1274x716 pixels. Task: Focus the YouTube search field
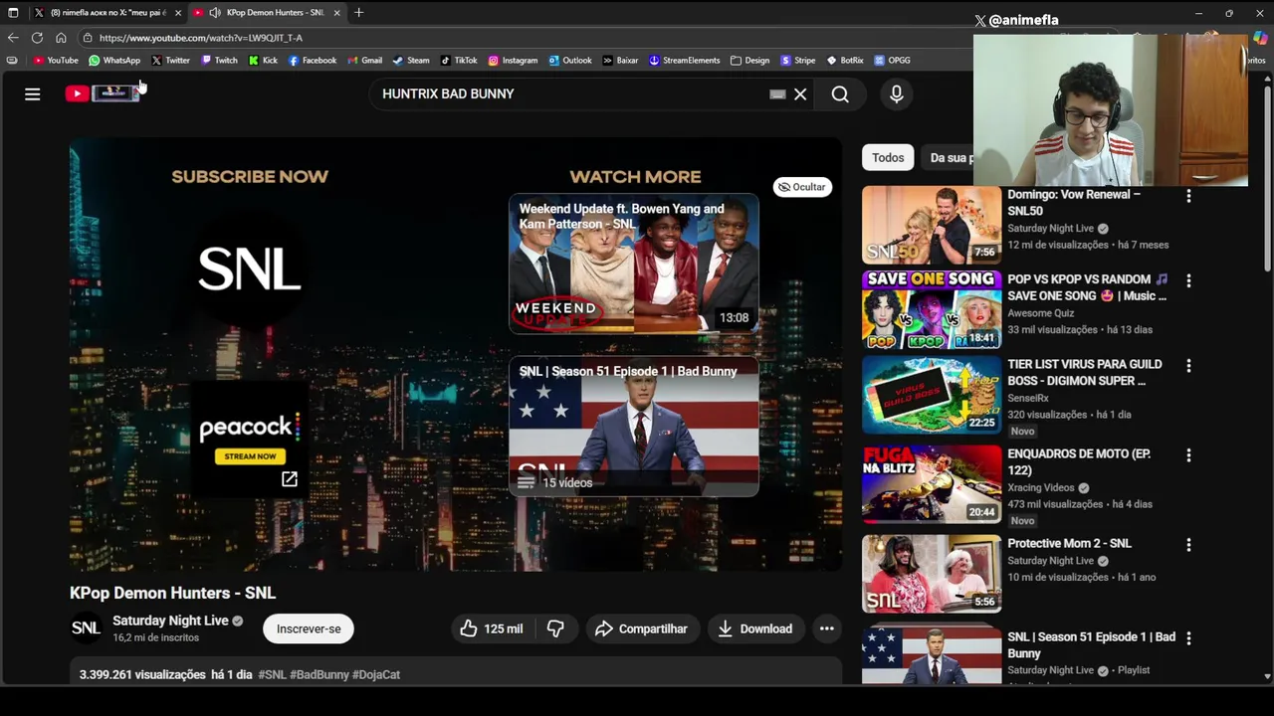click(567, 93)
